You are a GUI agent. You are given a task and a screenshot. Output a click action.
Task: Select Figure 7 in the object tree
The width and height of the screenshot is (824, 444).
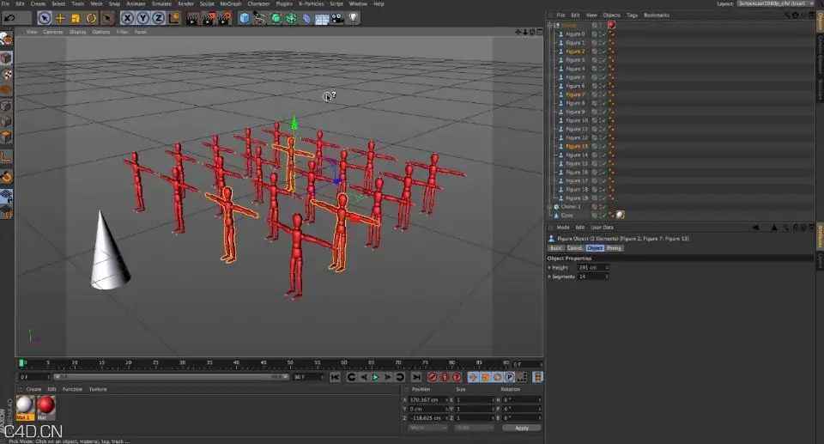tap(575, 94)
